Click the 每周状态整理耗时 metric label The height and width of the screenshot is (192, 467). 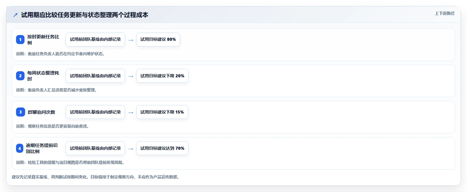(x=43, y=76)
